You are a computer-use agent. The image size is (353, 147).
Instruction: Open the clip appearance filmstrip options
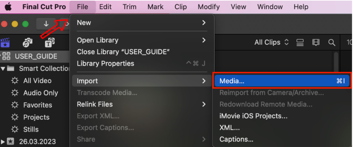(x=316, y=42)
